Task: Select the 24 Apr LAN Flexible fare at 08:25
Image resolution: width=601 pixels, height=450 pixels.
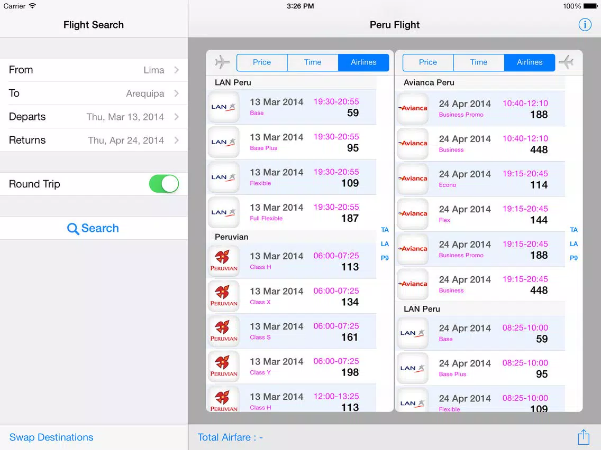Action: point(480,399)
